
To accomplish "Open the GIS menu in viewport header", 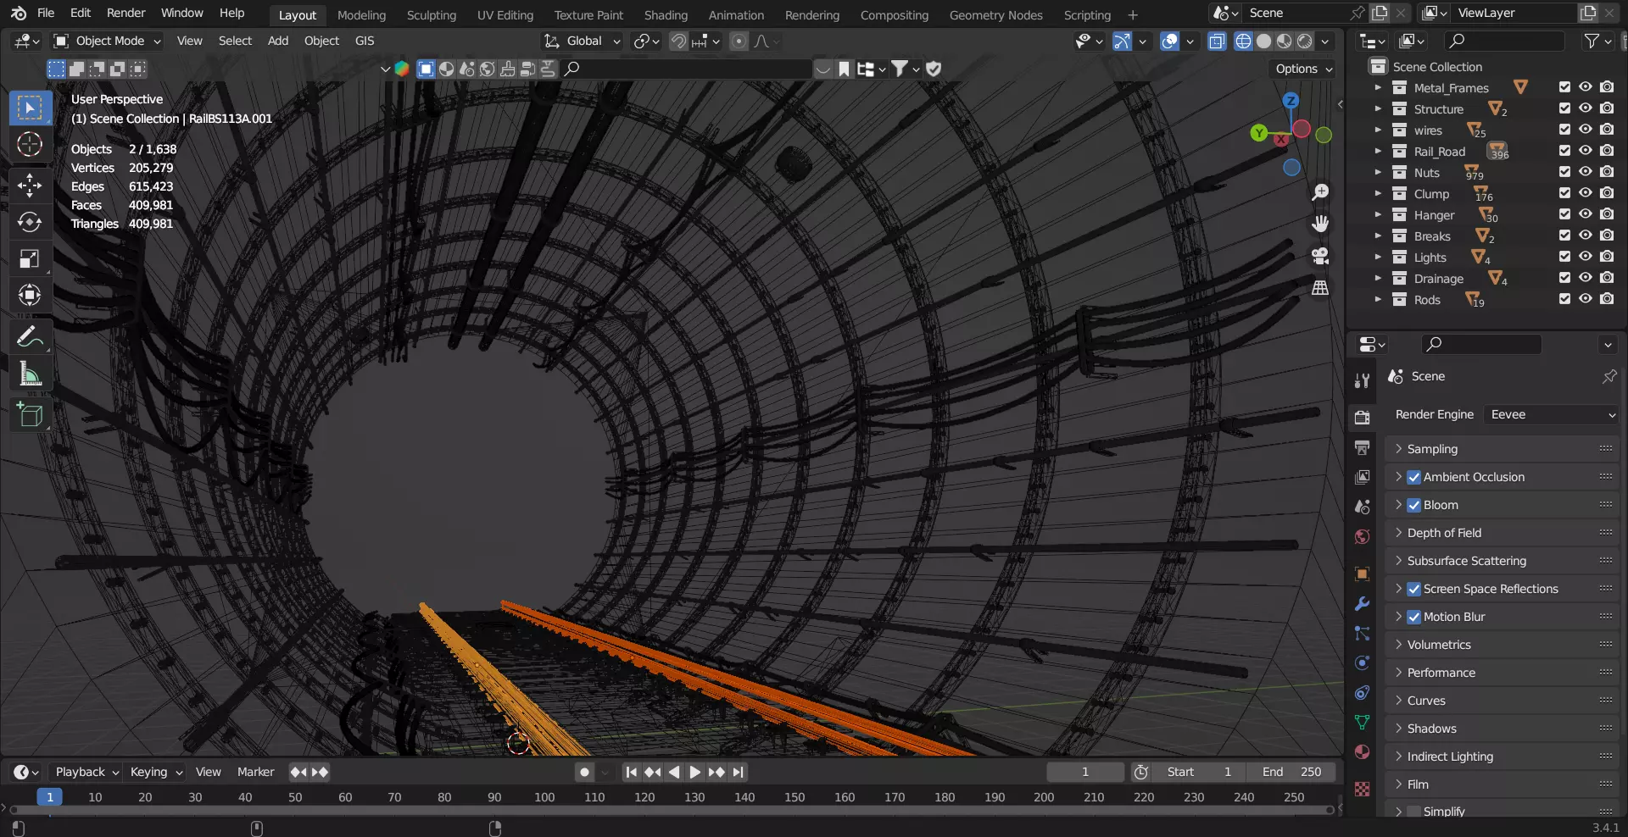I will 365,41.
